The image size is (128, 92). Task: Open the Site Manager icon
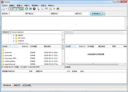[x=3, y=9]
